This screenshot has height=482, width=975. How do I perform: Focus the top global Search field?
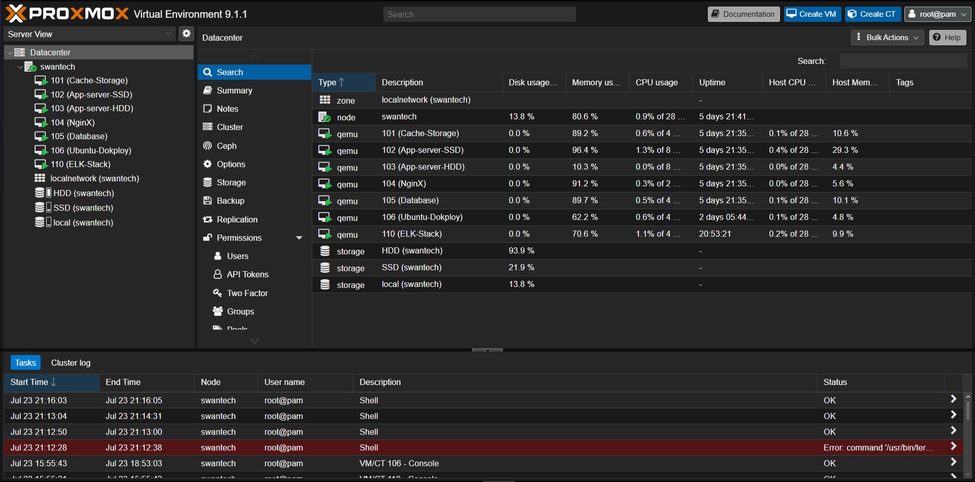point(479,14)
